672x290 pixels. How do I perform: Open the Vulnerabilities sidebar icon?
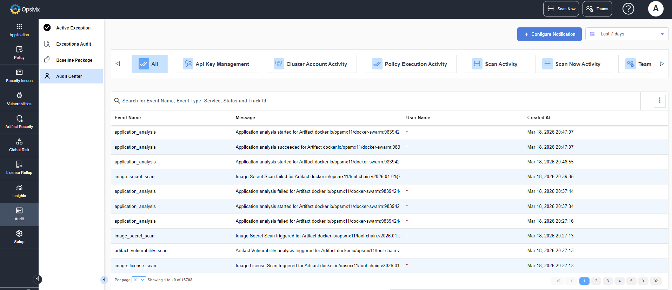tap(19, 99)
